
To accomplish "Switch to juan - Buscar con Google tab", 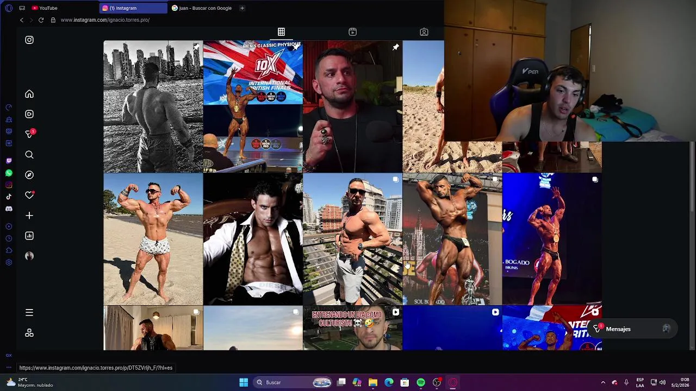I will pyautogui.click(x=202, y=8).
